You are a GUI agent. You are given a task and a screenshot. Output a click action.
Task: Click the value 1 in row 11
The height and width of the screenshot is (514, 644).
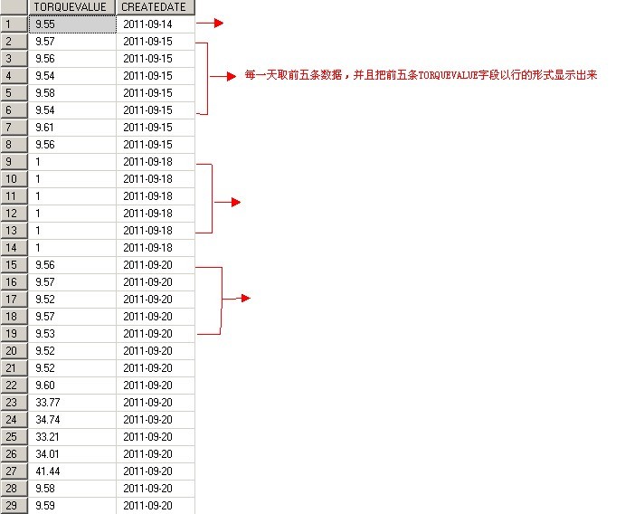pyautogui.click(x=72, y=196)
